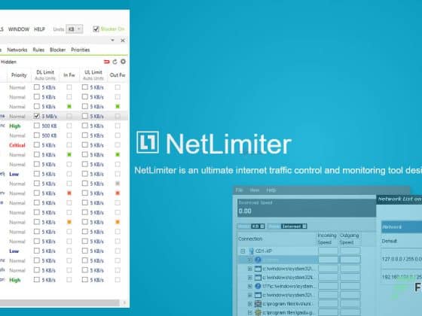Click the refresh arrow icon in the list toolbar
Image resolution: width=422 pixels, height=316 pixels.
point(115,62)
